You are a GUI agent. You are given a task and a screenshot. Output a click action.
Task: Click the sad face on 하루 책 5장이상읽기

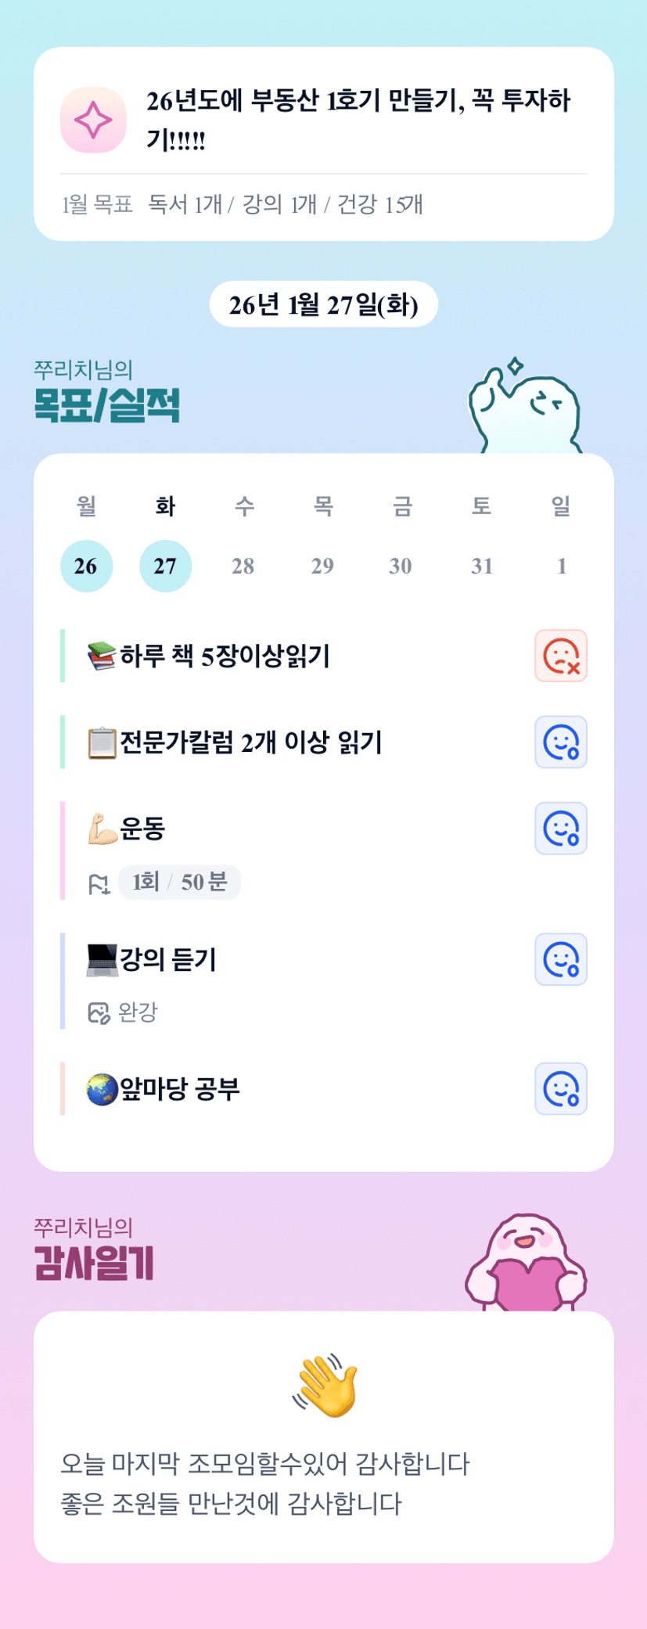(561, 656)
